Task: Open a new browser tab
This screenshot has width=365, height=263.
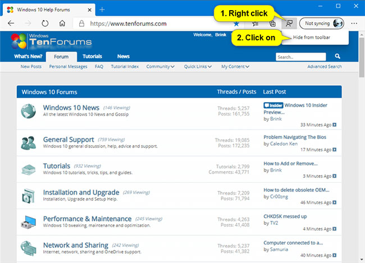Action: click(102, 10)
